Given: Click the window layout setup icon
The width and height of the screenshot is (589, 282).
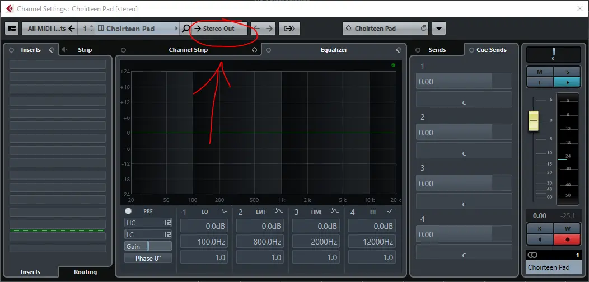Looking at the screenshot, I should [12, 29].
